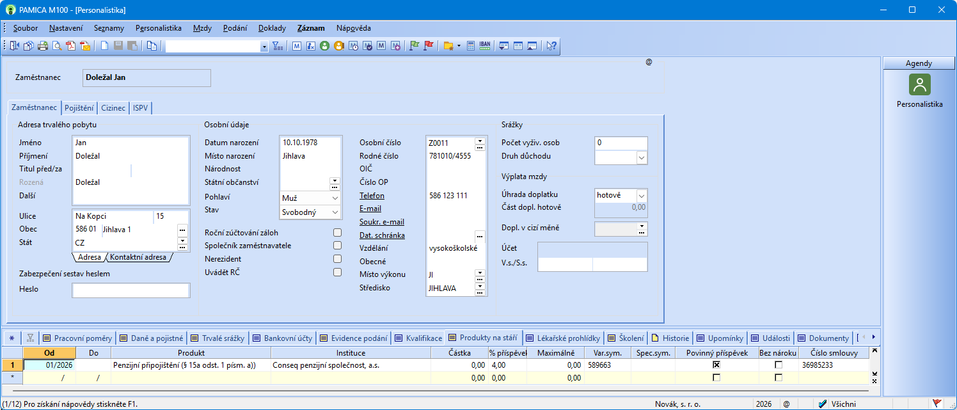957x410 pixels.
Task: Click into the Heslo input field
Action: point(130,290)
